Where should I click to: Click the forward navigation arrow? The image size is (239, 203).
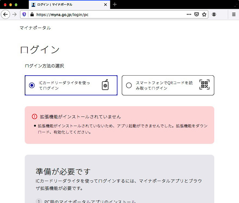(x=14, y=14)
